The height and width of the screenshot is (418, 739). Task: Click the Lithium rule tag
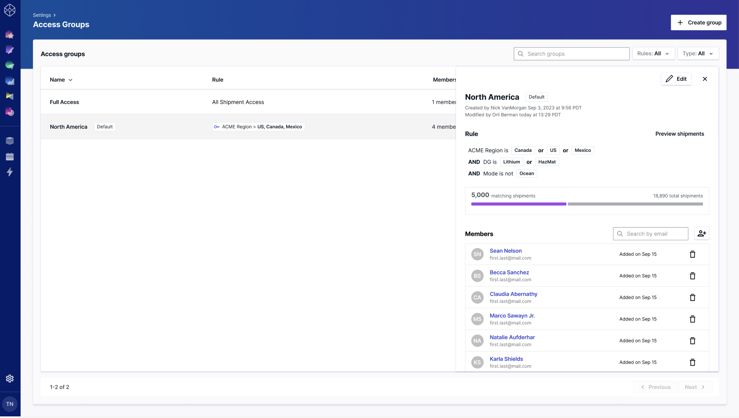pos(511,162)
